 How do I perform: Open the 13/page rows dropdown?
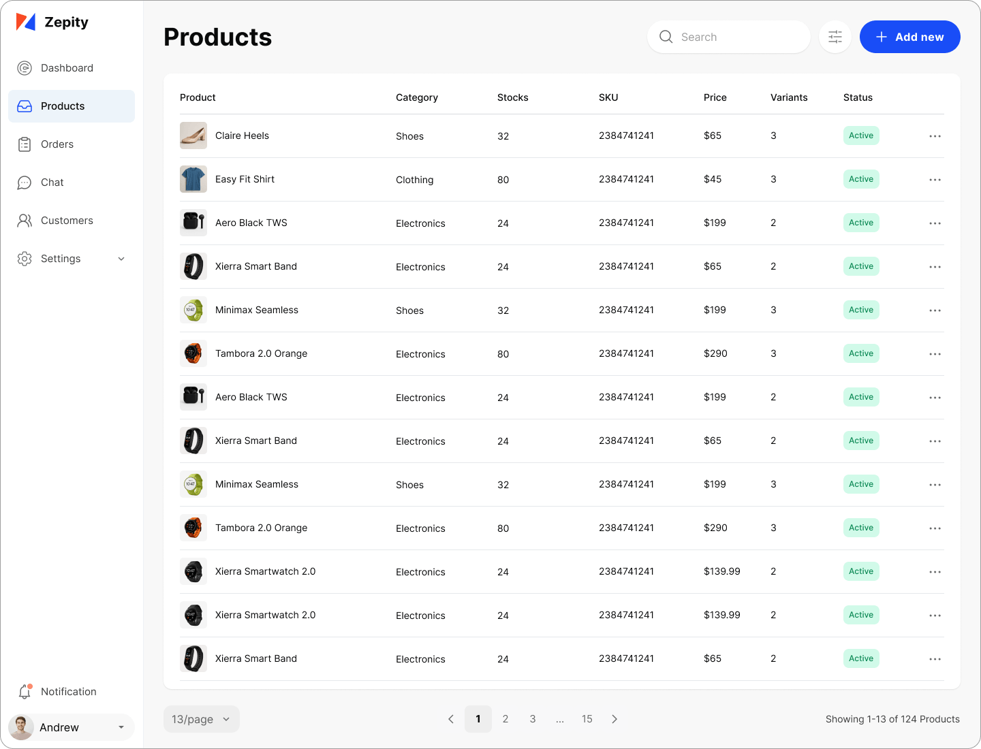pos(201,719)
